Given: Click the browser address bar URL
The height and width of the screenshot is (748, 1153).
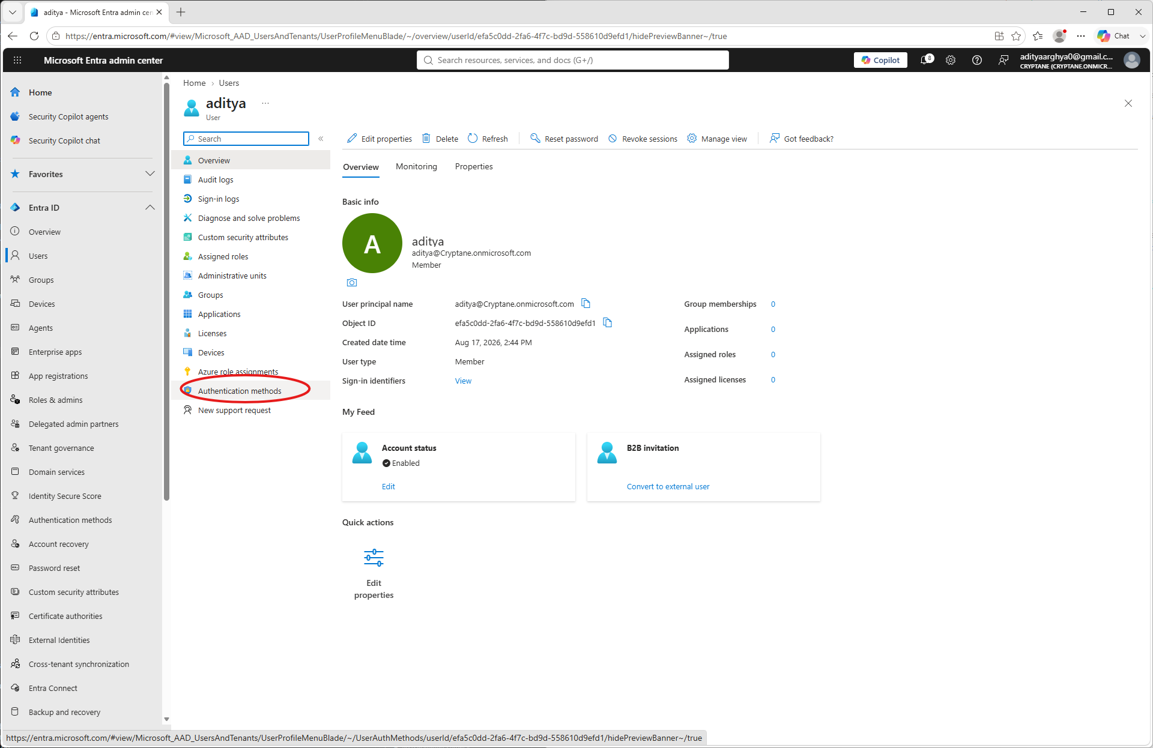Looking at the screenshot, I should (x=396, y=36).
